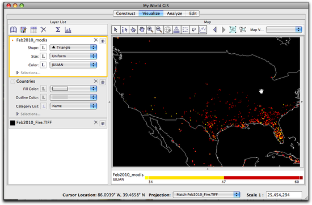Screen dimensions: 312x205
Task: Open the Outline Color dropdown
Action: click(73, 97)
